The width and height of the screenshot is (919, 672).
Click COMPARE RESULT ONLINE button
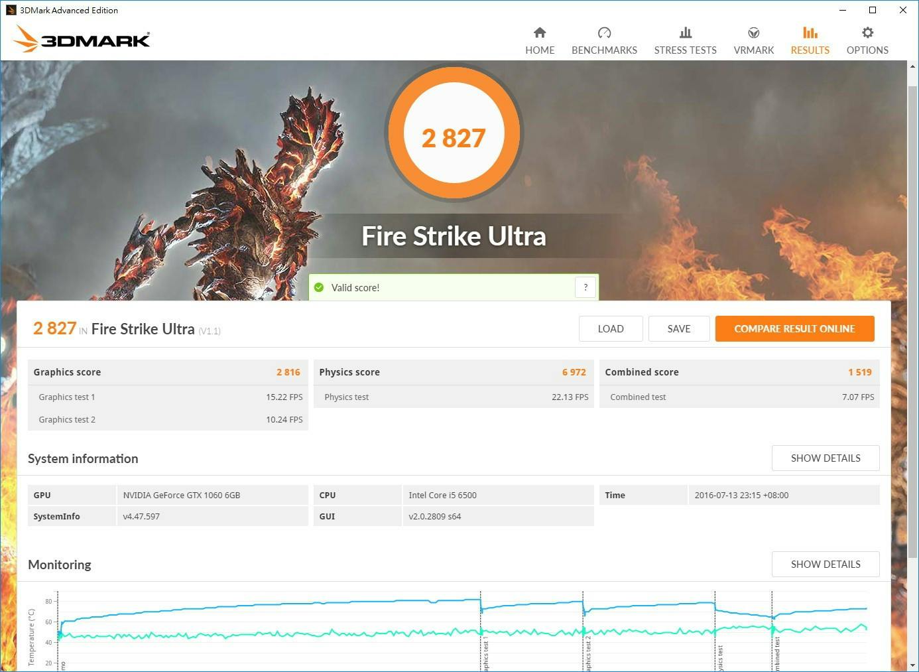click(794, 328)
